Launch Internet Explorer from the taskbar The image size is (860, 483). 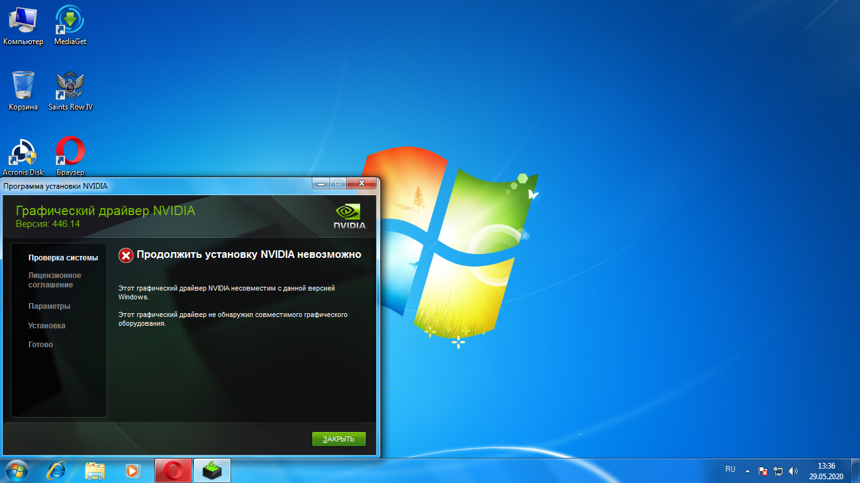56,470
